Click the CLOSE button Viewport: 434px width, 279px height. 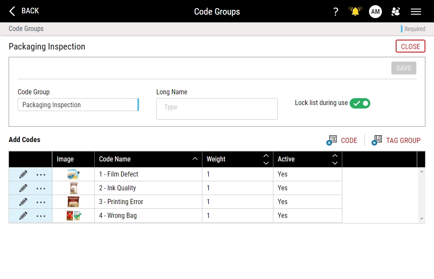click(410, 46)
